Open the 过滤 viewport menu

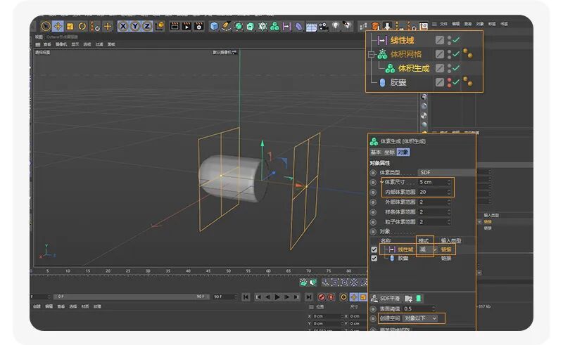tap(99, 44)
